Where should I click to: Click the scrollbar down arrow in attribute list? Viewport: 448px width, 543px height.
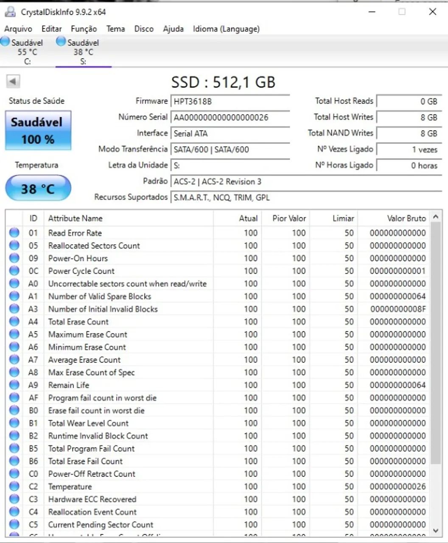coord(435,530)
